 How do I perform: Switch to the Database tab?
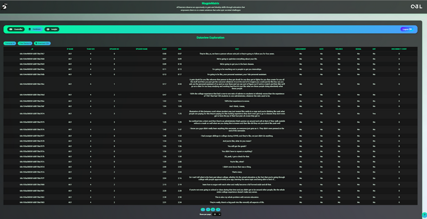[35, 29]
